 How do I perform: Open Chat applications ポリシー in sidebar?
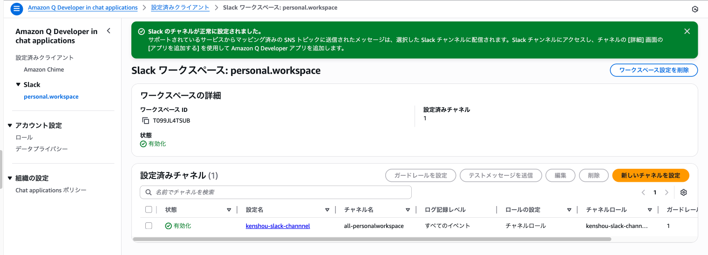[x=51, y=190]
